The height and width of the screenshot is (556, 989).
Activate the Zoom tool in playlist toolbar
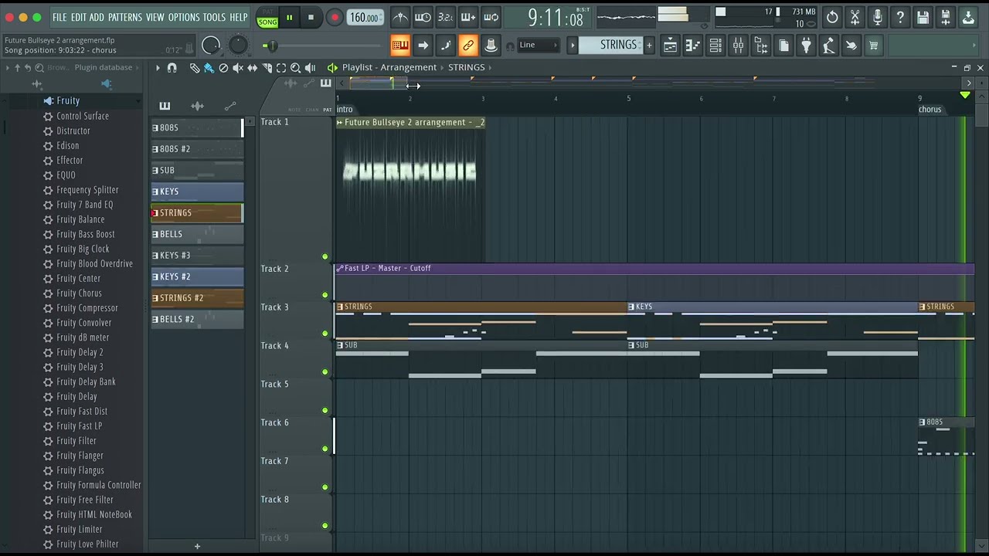[295, 68]
